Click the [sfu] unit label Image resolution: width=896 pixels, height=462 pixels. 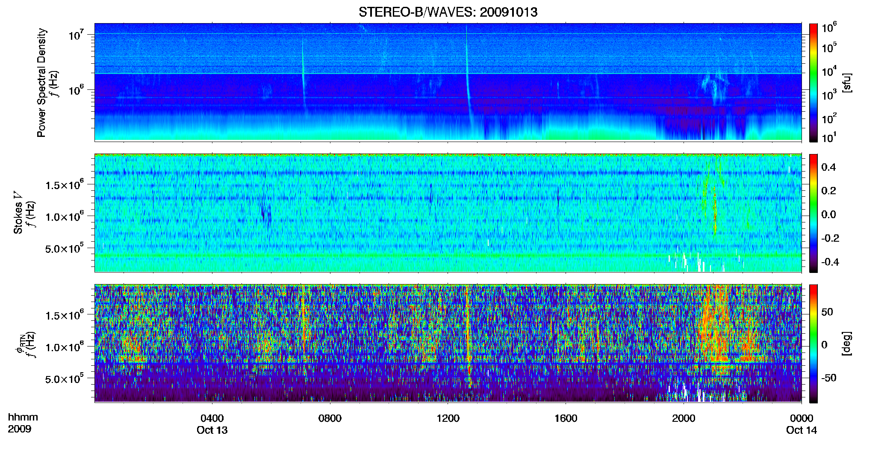[847, 83]
